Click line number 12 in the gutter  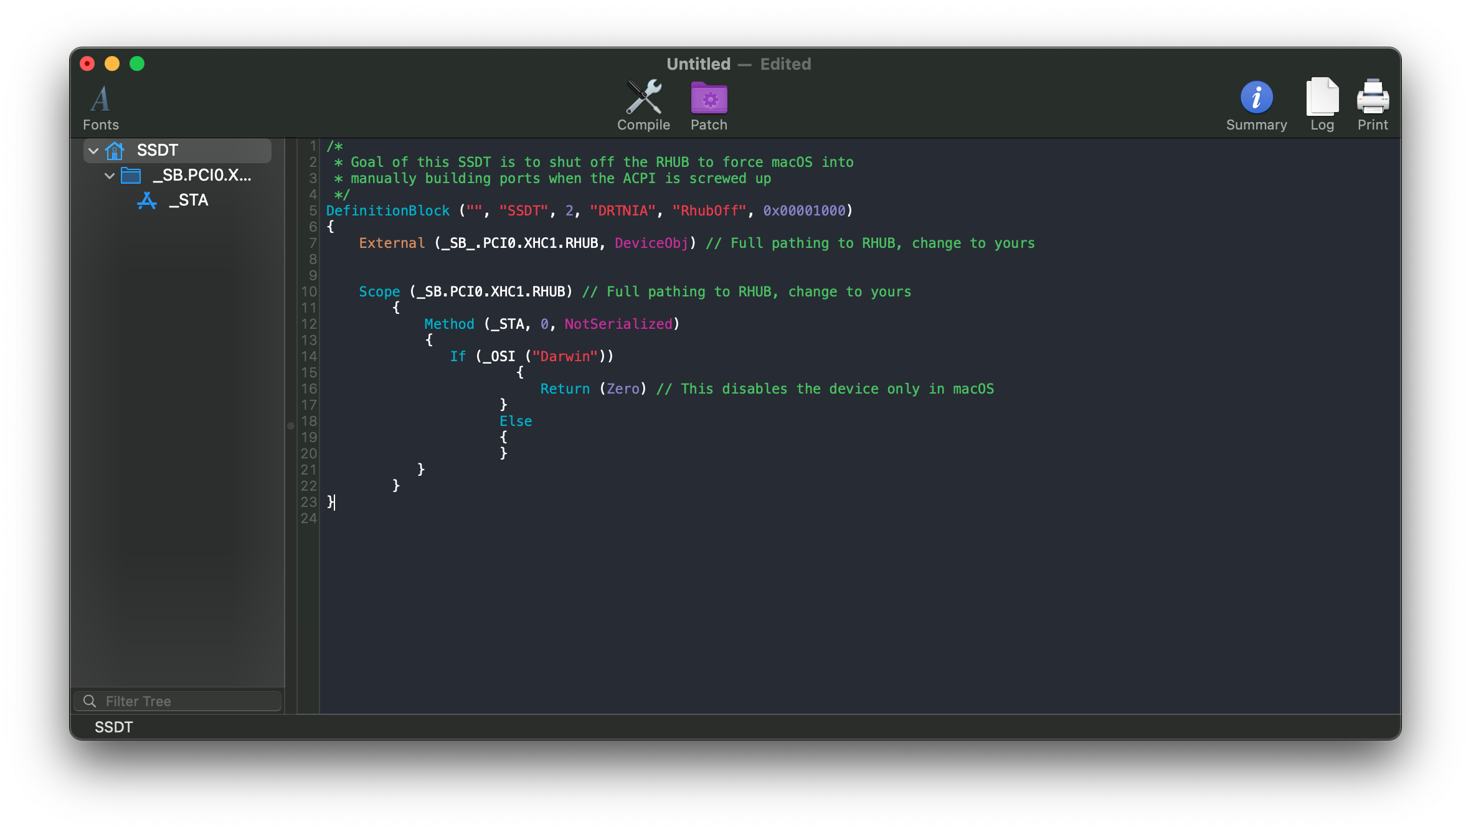[x=309, y=324]
